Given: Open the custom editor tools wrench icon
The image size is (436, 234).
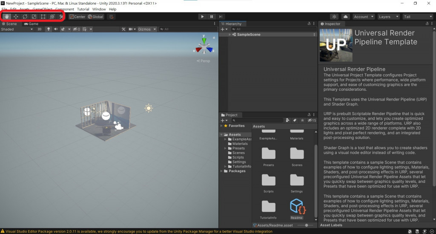Looking at the screenshot, I should 61,17.
